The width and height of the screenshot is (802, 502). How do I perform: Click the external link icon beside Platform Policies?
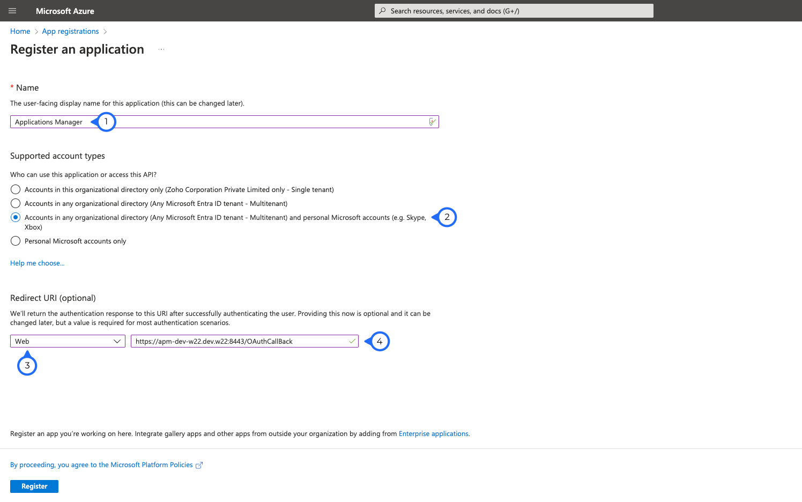tap(199, 465)
